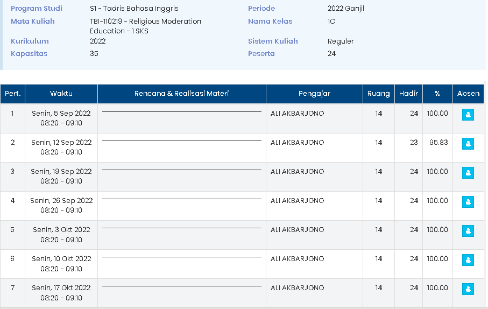
Task: Select the Senin, 12 Sep 2022 date cell
Action: pyautogui.click(x=61, y=143)
